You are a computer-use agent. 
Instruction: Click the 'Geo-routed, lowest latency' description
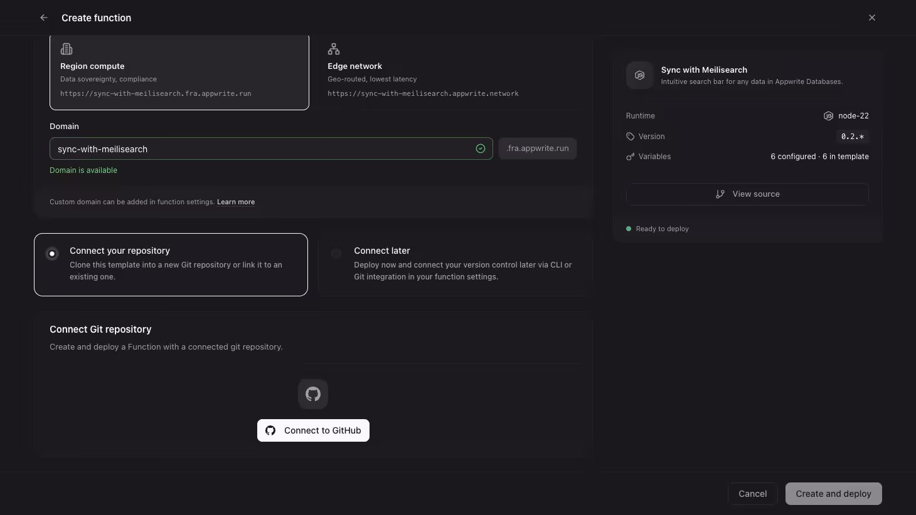pyautogui.click(x=372, y=79)
